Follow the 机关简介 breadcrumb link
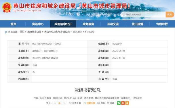The image size is (175, 108). pyautogui.click(x=77, y=32)
